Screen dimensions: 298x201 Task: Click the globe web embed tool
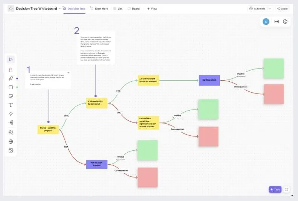[x=11, y=141]
